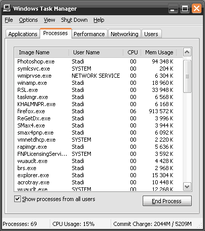The width and height of the screenshot is (205, 231).
Task: Select the vmnetdhcp.exe process
Action: [98, 140]
